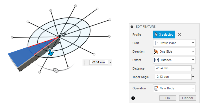Viewport: 210px width, 112px height.
Task: Click the Taper Angle input field
Action: pos(173,77)
